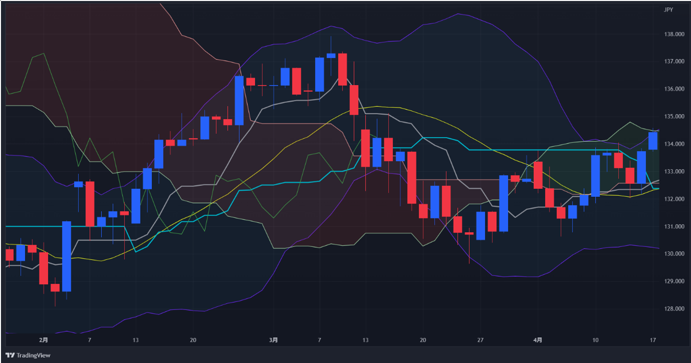Image resolution: width=691 pixels, height=363 pixels.
Task: Click the blue bullish candle near the 17 date
Action: (x=654, y=140)
